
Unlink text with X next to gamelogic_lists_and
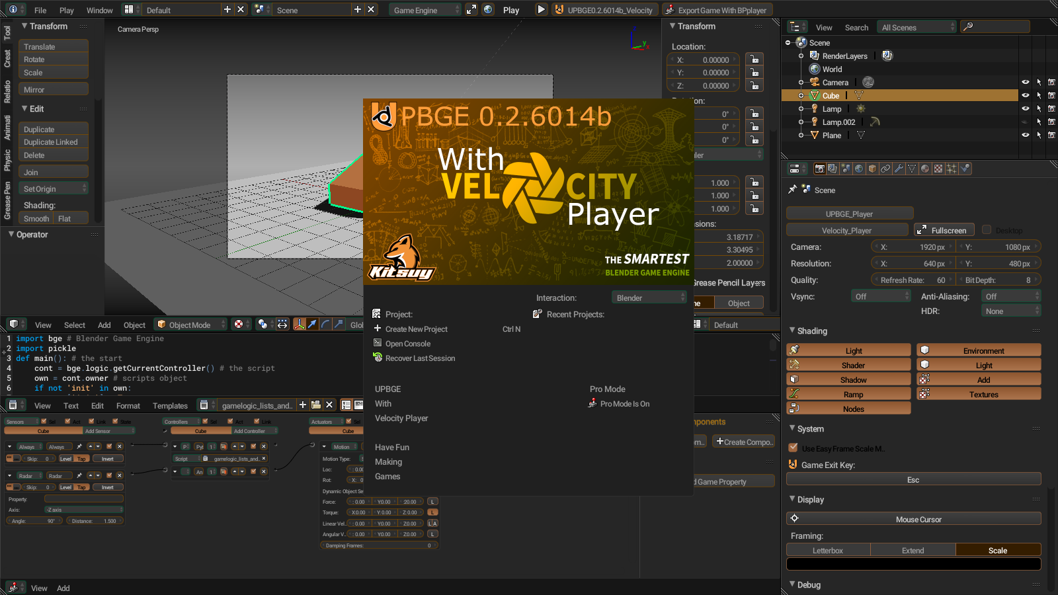(x=329, y=405)
